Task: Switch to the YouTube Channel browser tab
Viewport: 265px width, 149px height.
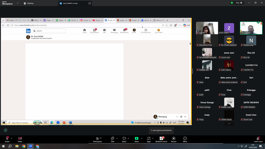Action: click(x=98, y=20)
